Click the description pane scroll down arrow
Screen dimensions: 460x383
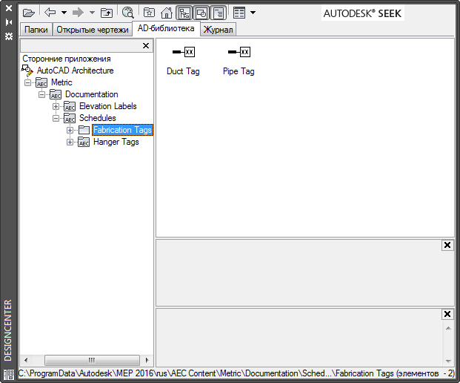coord(448,361)
